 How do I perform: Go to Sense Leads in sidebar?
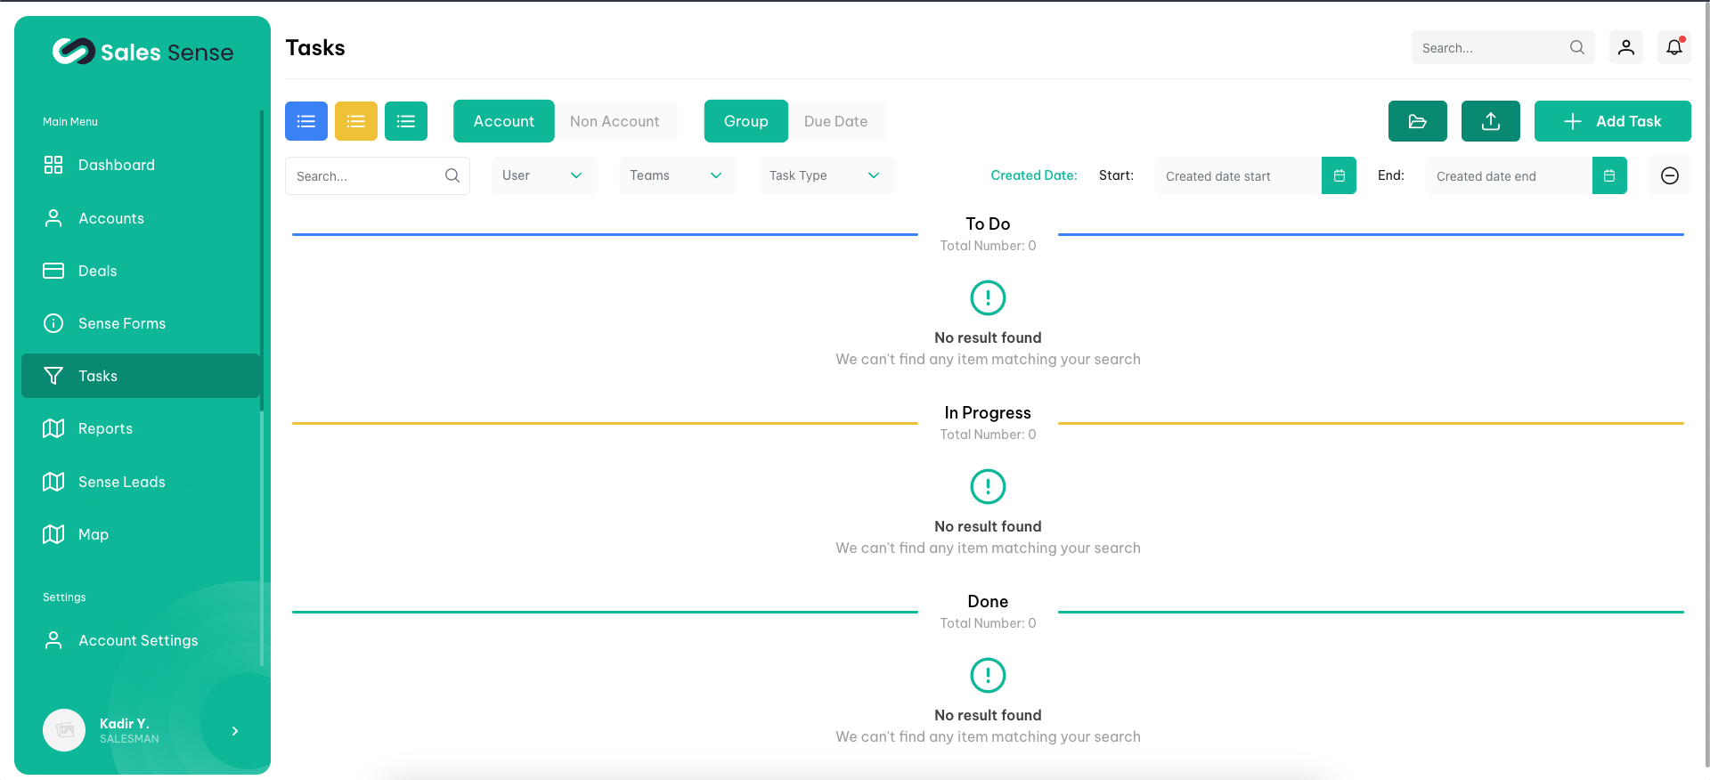pyautogui.click(x=121, y=482)
